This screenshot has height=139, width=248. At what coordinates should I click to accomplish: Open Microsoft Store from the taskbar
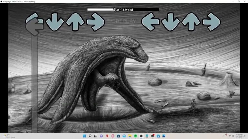pyautogui.click(x=118, y=136)
